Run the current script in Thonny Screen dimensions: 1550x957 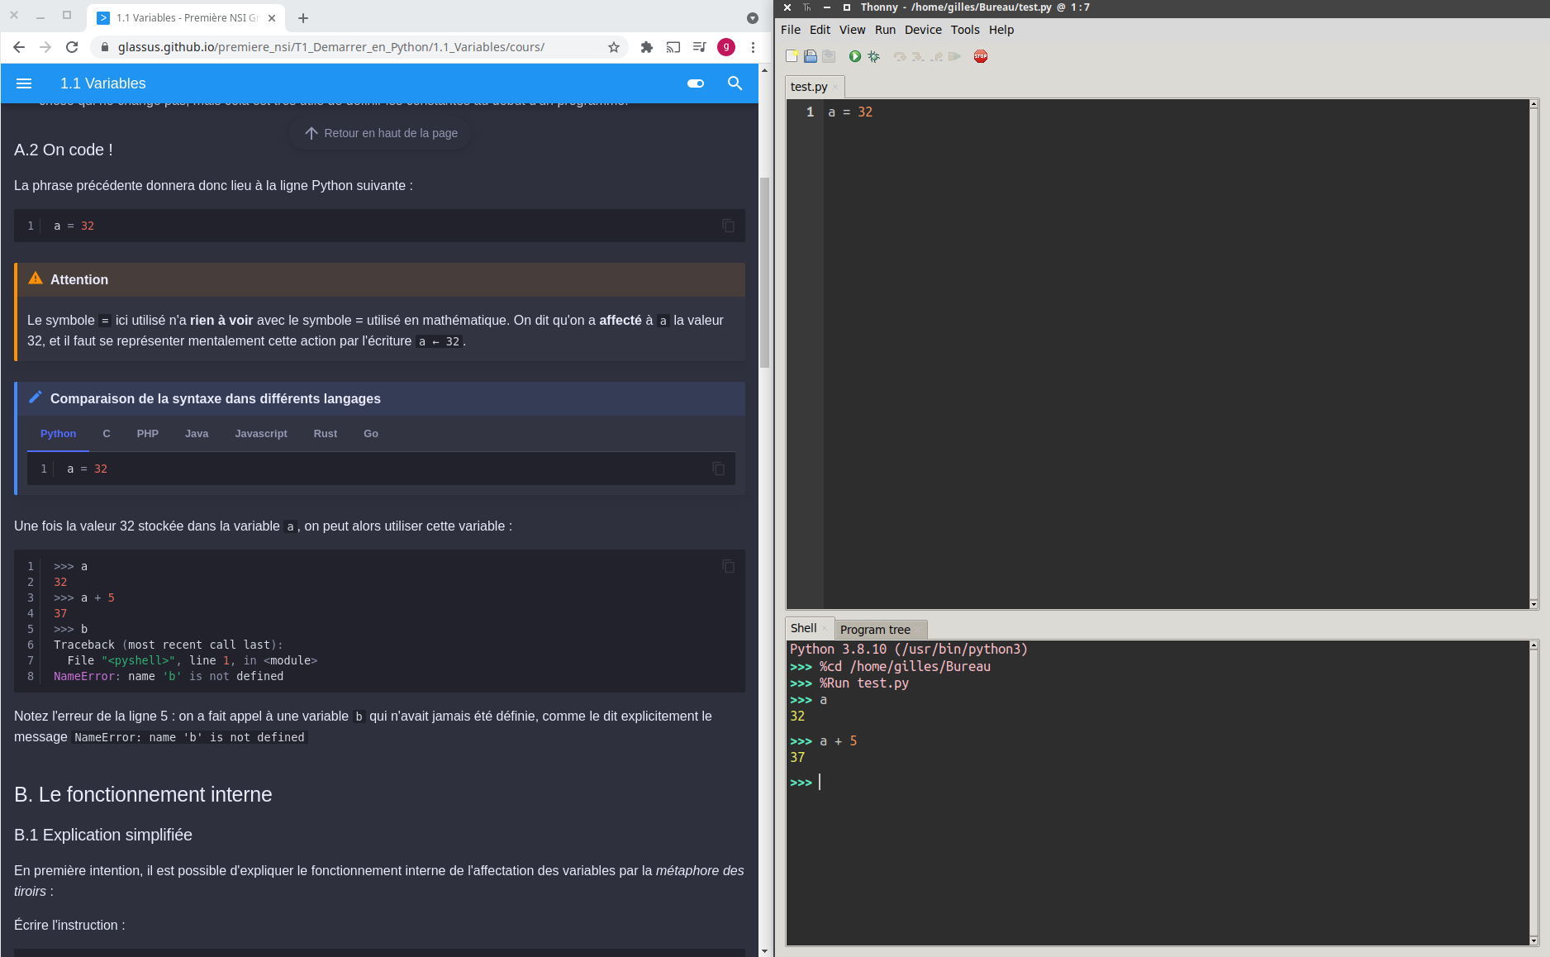click(x=854, y=56)
